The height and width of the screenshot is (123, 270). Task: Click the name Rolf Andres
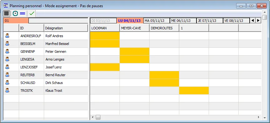tap(54, 36)
